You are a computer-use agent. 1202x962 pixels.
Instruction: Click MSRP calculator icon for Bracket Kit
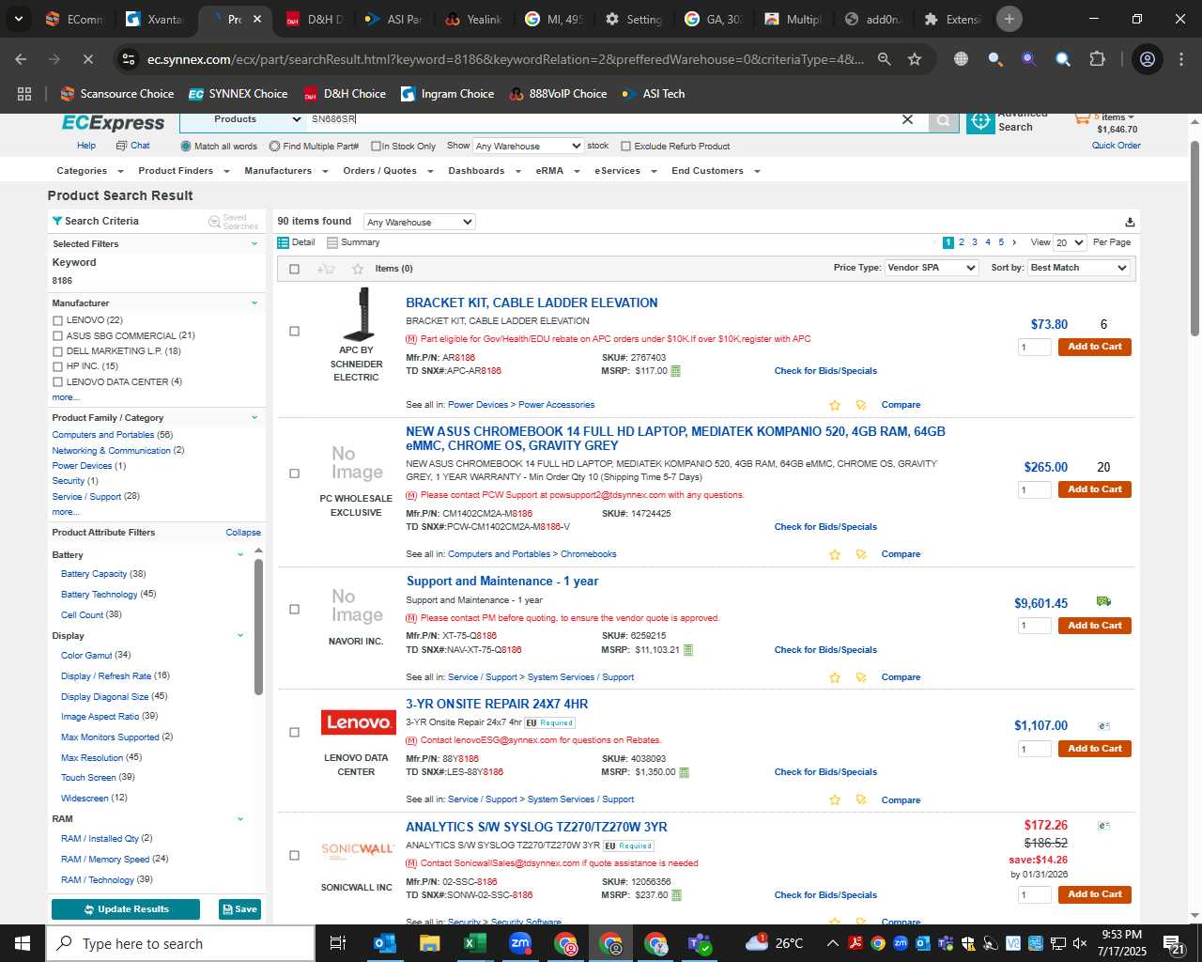click(x=675, y=371)
